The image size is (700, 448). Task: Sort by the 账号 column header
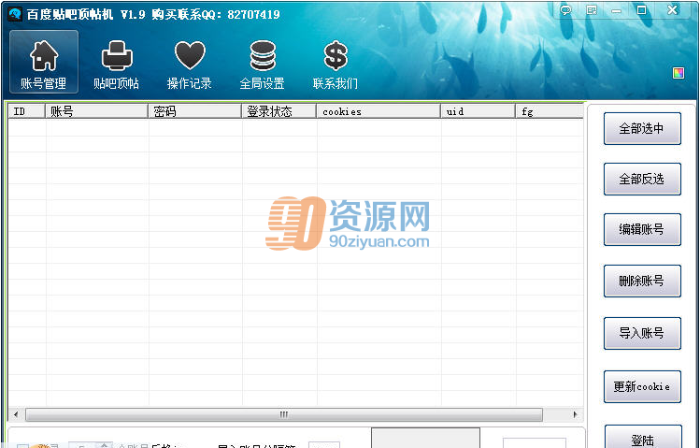[96, 111]
